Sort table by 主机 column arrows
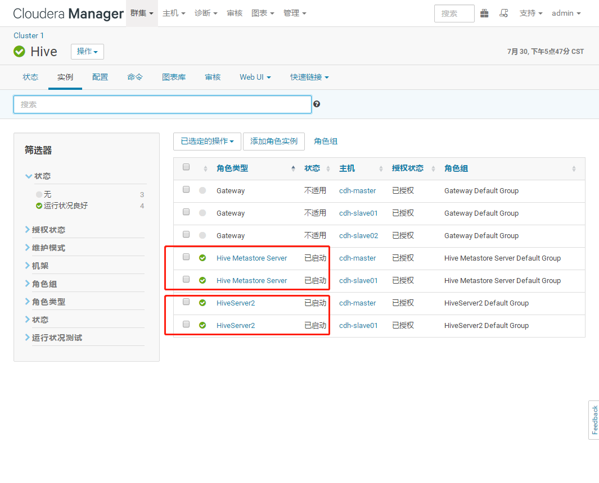The height and width of the screenshot is (483, 599). coord(381,168)
